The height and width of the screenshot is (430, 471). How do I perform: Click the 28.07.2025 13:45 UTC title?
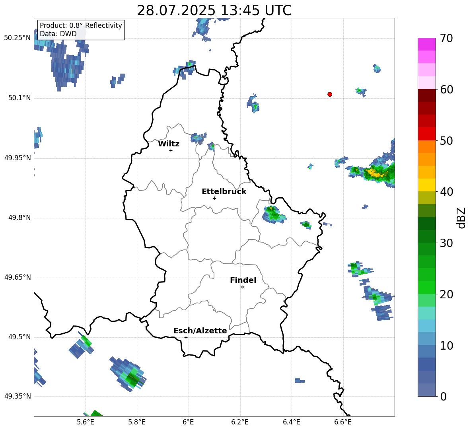click(x=214, y=10)
